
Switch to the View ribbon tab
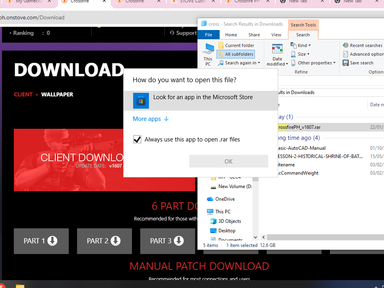[277, 35]
